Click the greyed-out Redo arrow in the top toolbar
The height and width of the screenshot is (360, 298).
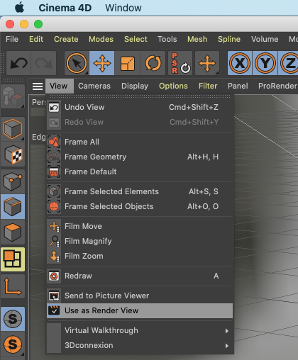tap(43, 63)
